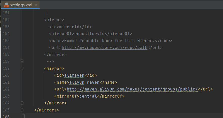Open the maven.aliyun.com nexus URL link
This screenshot has height=118, width=223.
pyautogui.click(x=132, y=89)
